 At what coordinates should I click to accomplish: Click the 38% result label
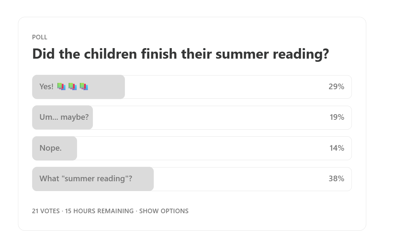[x=336, y=179]
